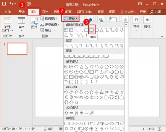Select the lightning bolt shape
The height and width of the screenshot is (132, 166).
107,76
